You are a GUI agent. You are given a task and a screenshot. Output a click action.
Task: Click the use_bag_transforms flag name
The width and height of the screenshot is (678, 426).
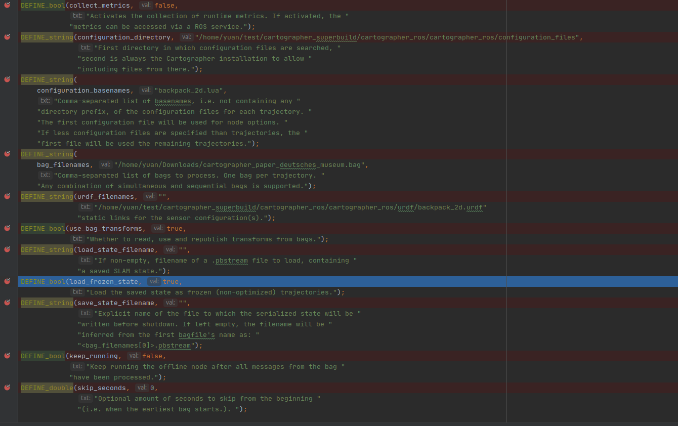pos(106,228)
